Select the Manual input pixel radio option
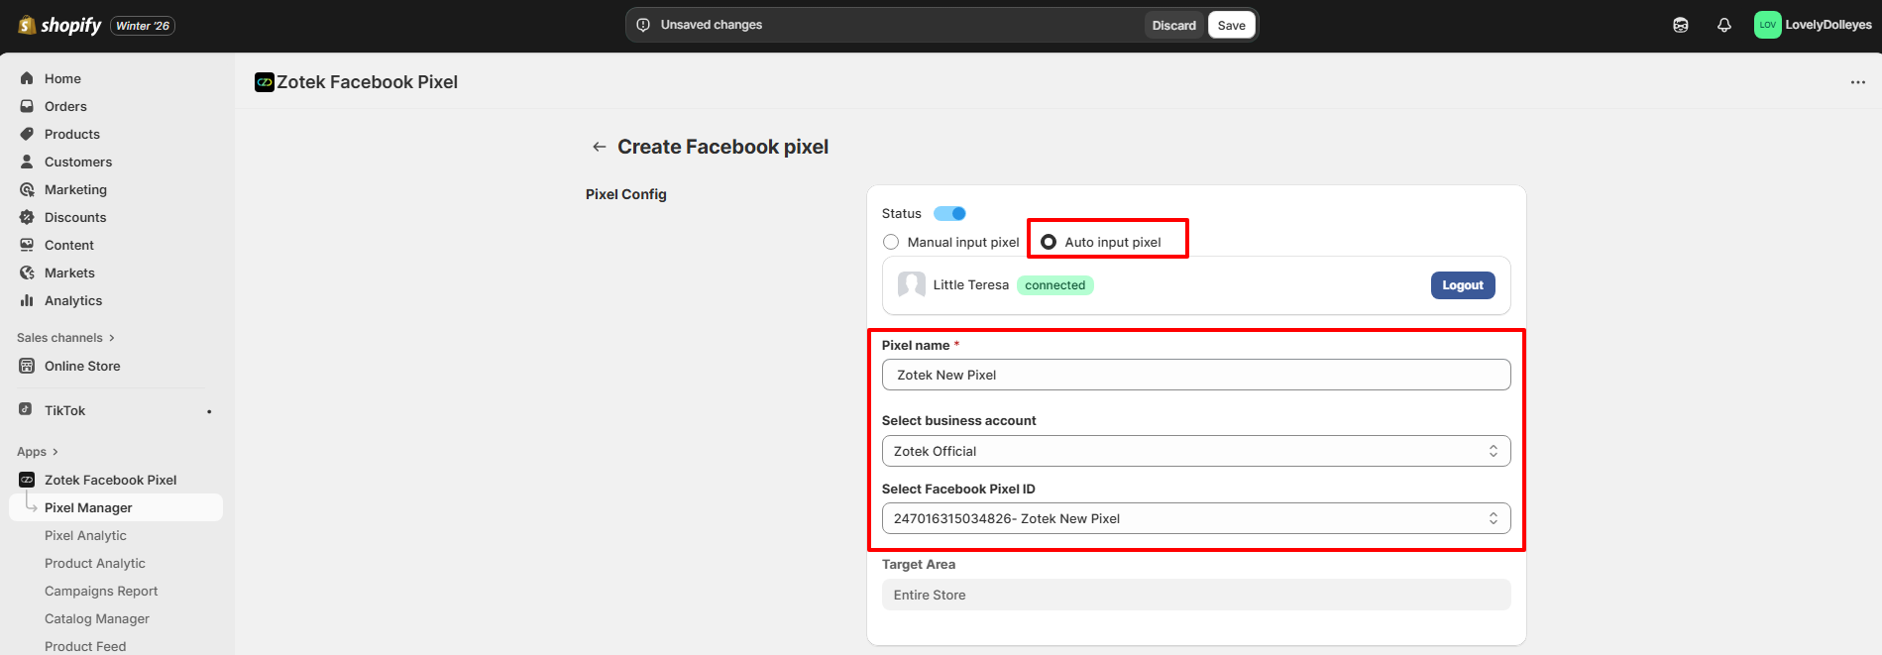Screen dimensions: 1882x655 pos(891,242)
